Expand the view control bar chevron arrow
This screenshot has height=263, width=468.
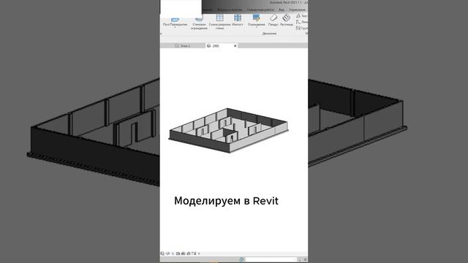pyautogui.click(x=199, y=254)
